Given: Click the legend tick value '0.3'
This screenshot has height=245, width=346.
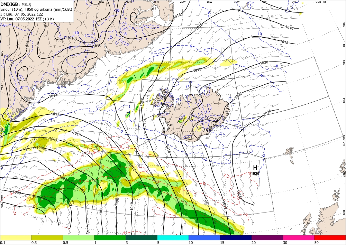Looking at the screenshot, I should (x=34, y=243).
